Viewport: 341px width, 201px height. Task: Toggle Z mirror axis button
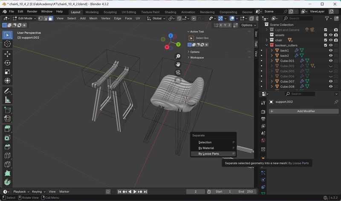229,25
